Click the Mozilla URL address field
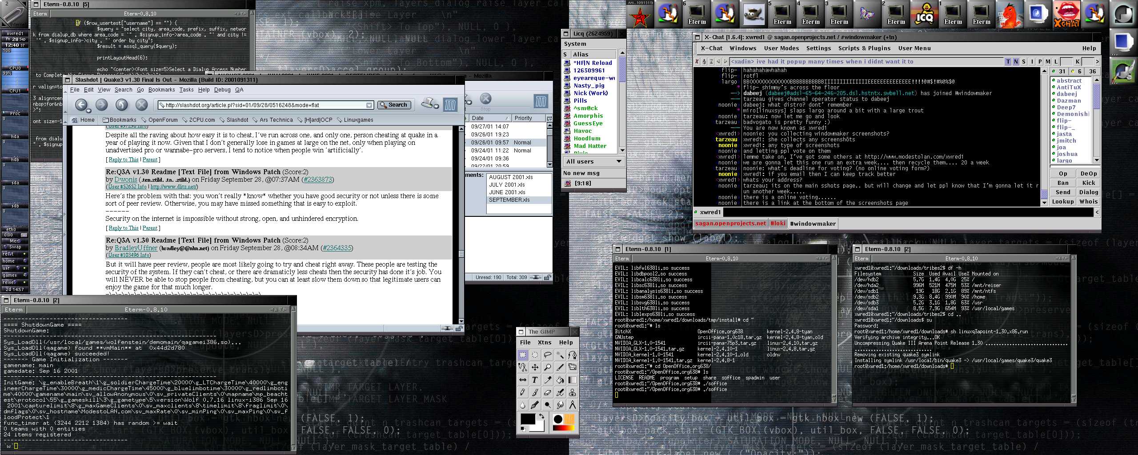Image resolution: width=1138 pixels, height=455 pixels. click(265, 105)
